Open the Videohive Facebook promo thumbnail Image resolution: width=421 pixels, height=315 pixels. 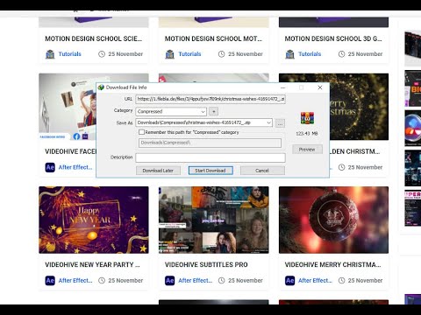68,107
